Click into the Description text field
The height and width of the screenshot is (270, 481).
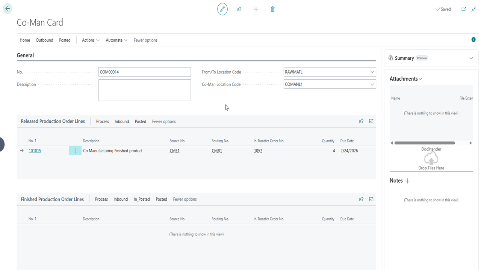[x=145, y=90]
